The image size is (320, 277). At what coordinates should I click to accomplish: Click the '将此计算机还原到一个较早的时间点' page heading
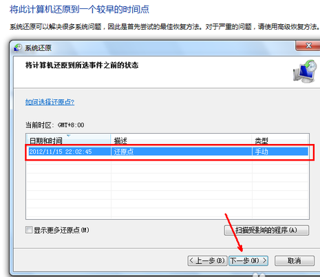(x=79, y=10)
